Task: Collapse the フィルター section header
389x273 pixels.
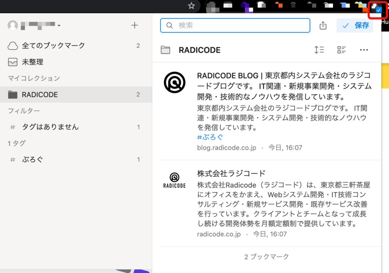Action: pos(24,111)
